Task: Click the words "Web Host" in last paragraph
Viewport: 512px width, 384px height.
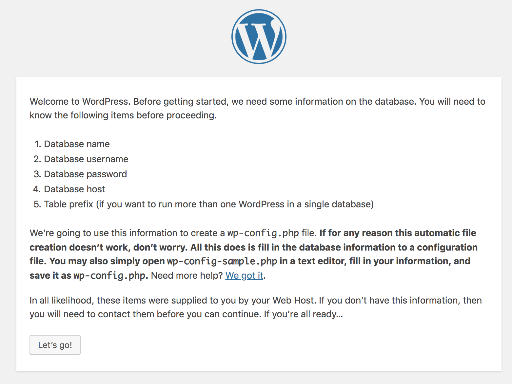Action: click(294, 300)
